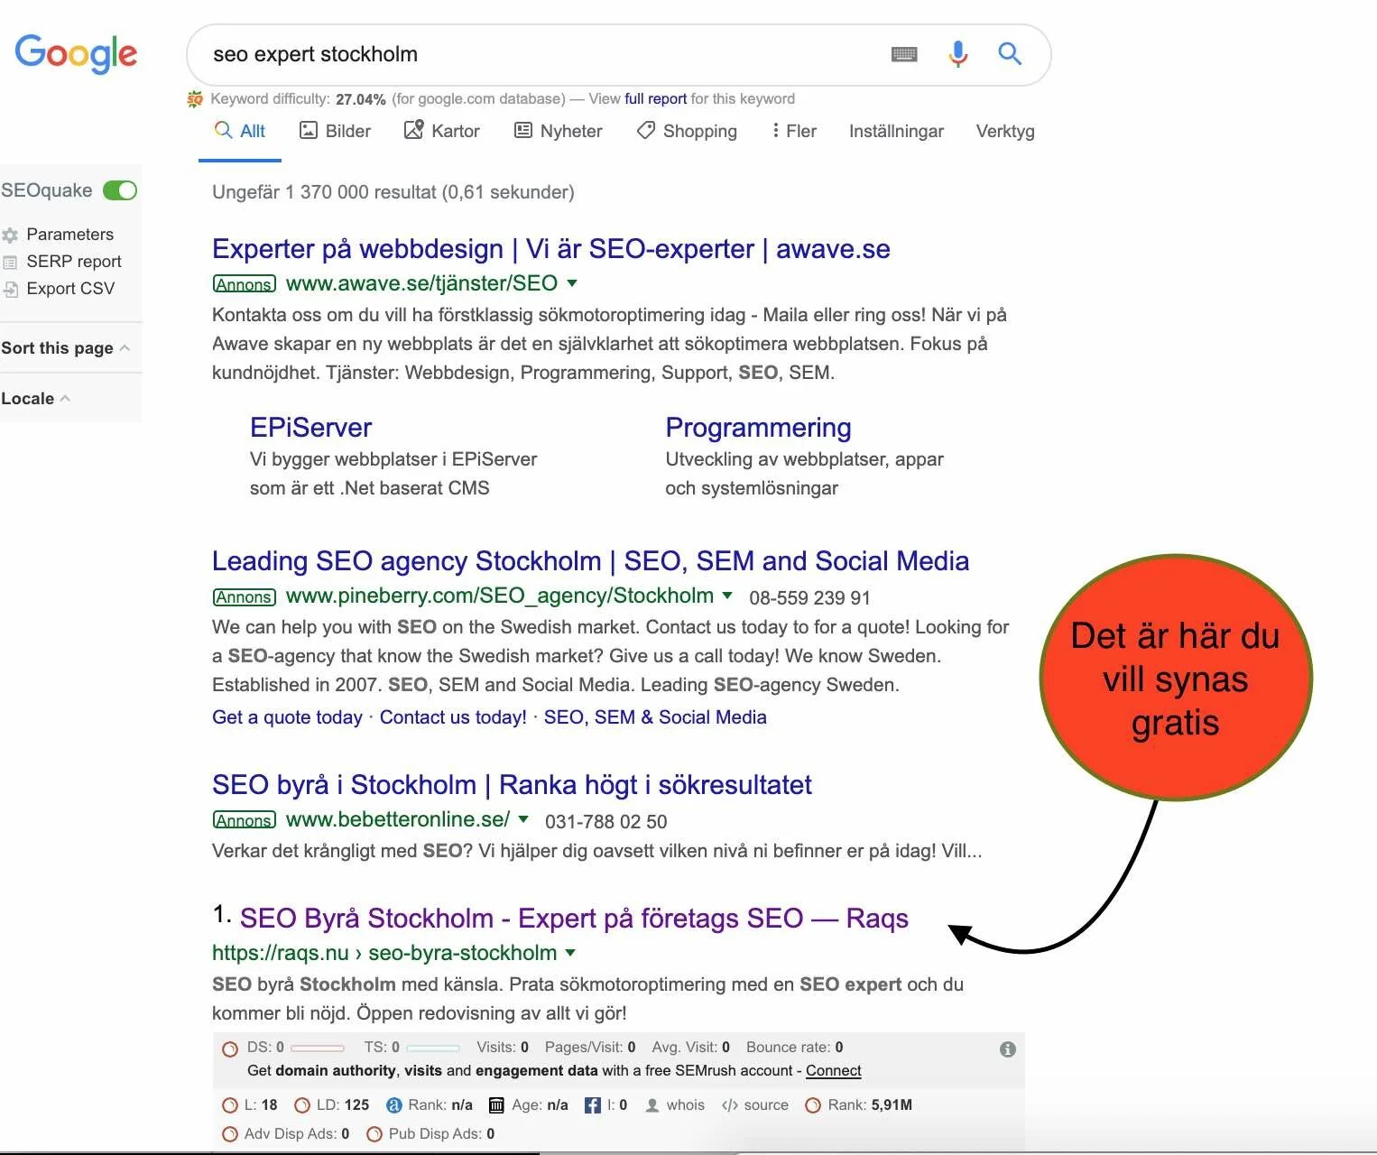
Task: Click the Age archive icon
Action: (x=496, y=1105)
